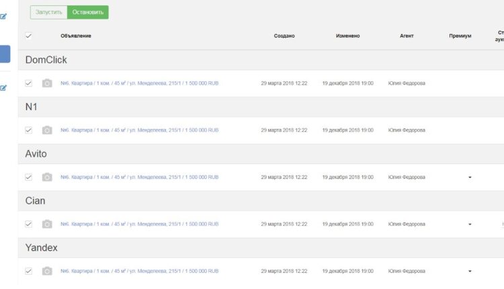Toggle the select-all checkbox in table header
The image size is (504, 289).
(x=28, y=36)
